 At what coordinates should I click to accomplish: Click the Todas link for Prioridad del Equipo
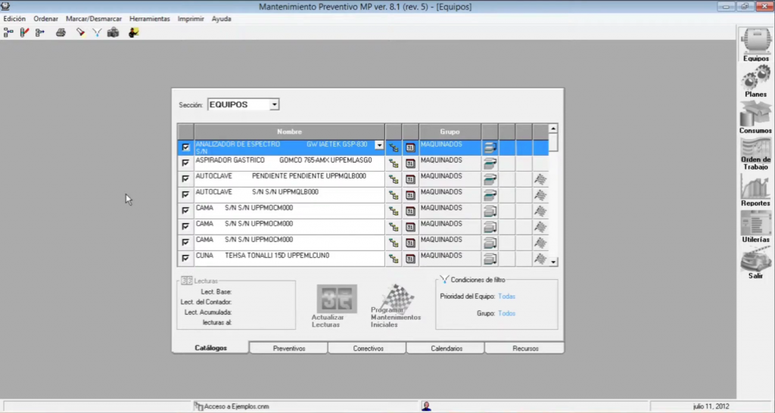[x=506, y=297]
